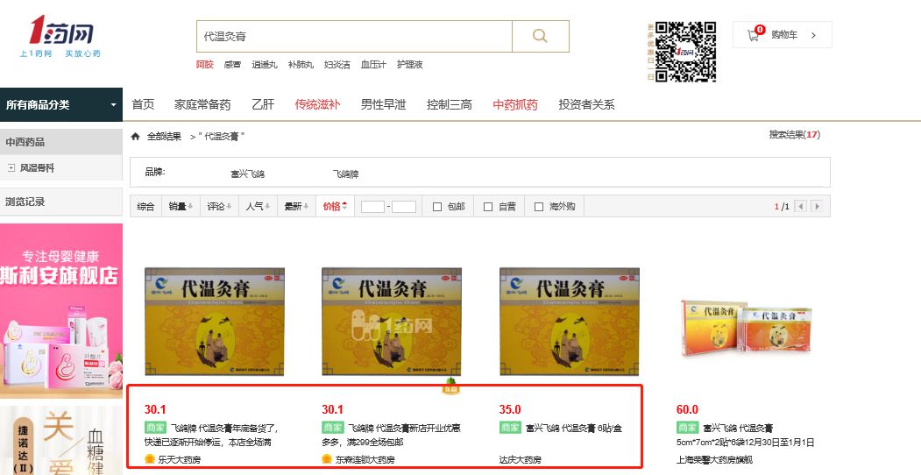Click medal icon beside 东森连锁大药房
Screen dimensions: 921x475
pyautogui.click(x=327, y=459)
